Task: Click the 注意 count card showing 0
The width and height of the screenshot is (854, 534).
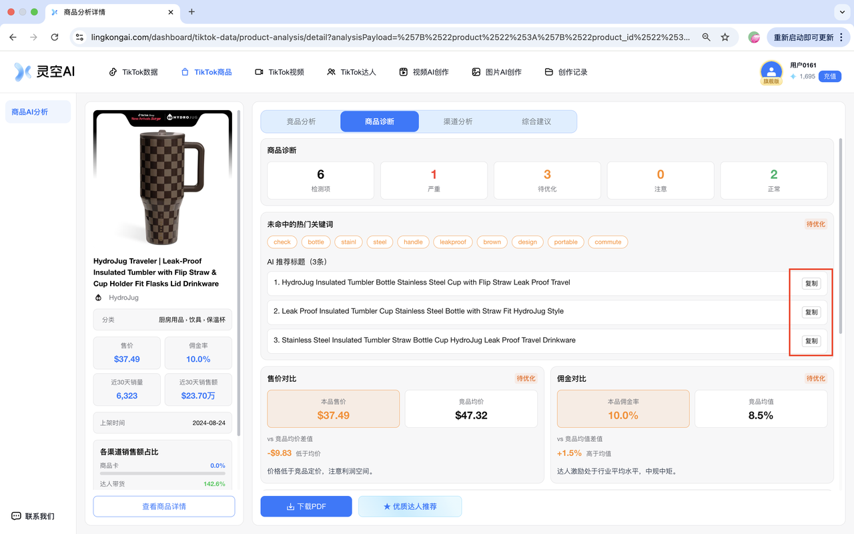Action: (661, 180)
